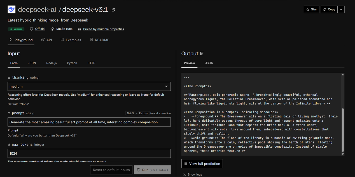355x177 pixels.
Task: Open the Official link
Action: 40,29
